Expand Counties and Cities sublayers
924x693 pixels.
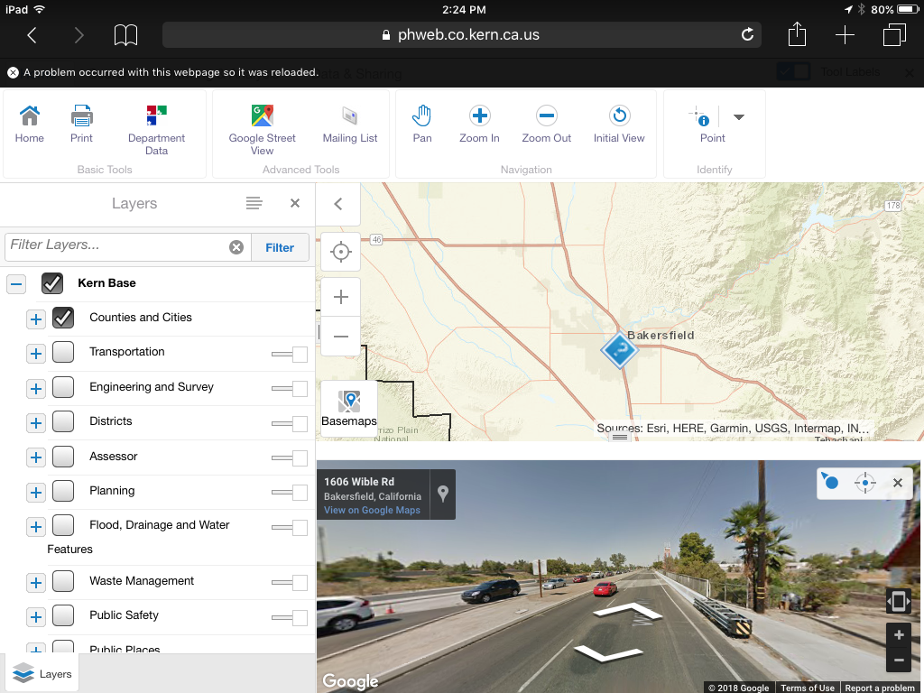point(36,319)
